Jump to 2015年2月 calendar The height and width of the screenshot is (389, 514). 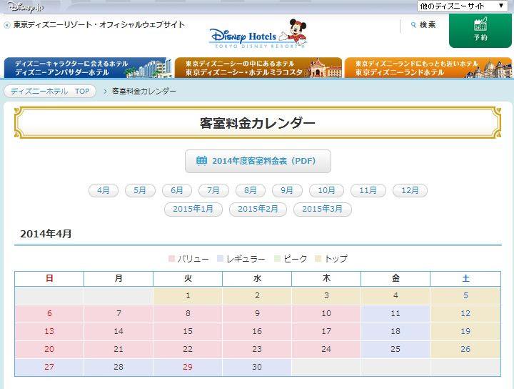(258, 209)
